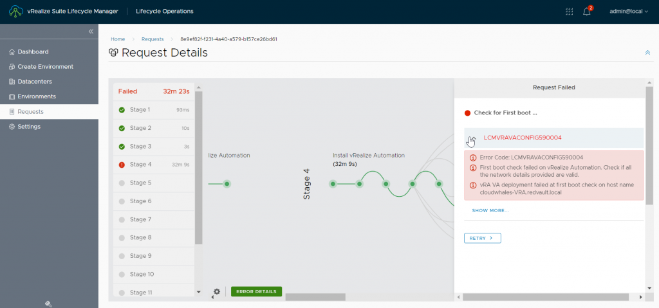Select failed Stage 4 in the list
The image size is (659, 308).
(x=154, y=165)
